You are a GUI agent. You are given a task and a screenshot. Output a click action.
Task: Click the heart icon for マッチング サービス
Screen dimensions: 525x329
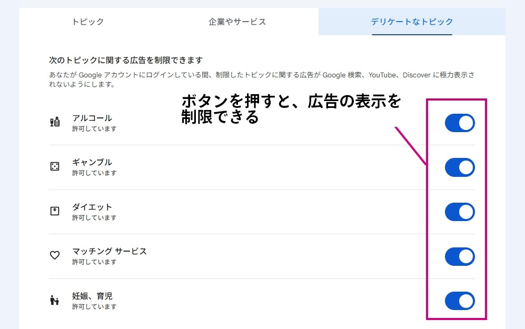point(55,256)
